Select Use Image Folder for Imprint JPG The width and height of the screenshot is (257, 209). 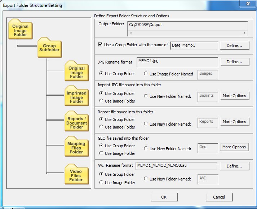coord(101,101)
